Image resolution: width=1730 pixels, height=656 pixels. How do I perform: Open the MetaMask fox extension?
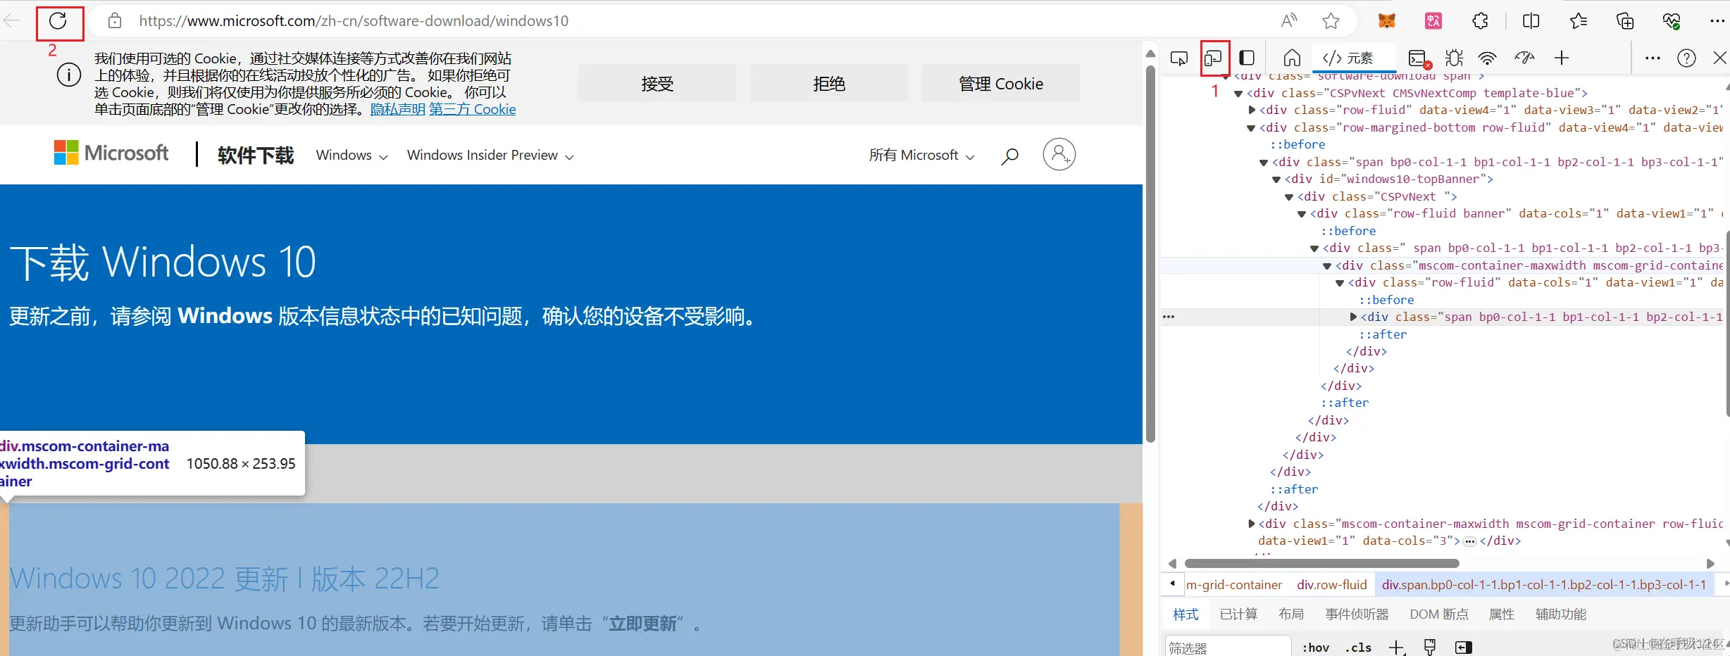pyautogui.click(x=1386, y=21)
